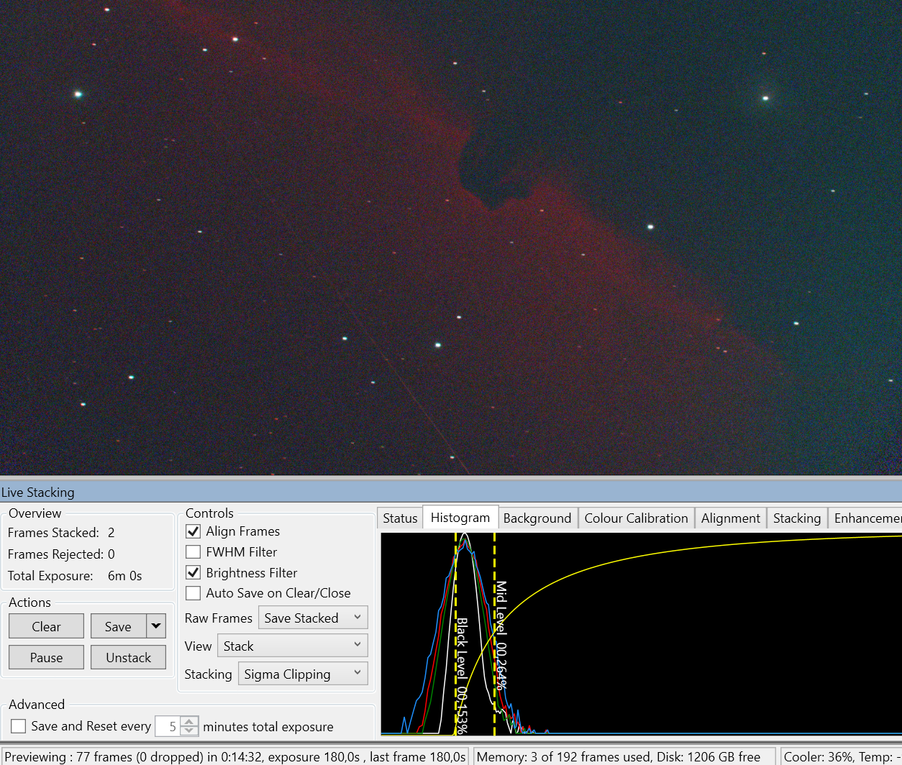Open the Raw Frames dropdown
Viewport: 902px width, 765px height.
tap(313, 618)
